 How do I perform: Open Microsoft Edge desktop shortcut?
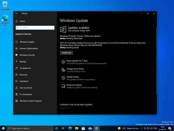coord(5,20)
